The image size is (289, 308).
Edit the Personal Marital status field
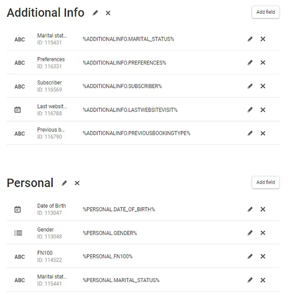click(250, 280)
